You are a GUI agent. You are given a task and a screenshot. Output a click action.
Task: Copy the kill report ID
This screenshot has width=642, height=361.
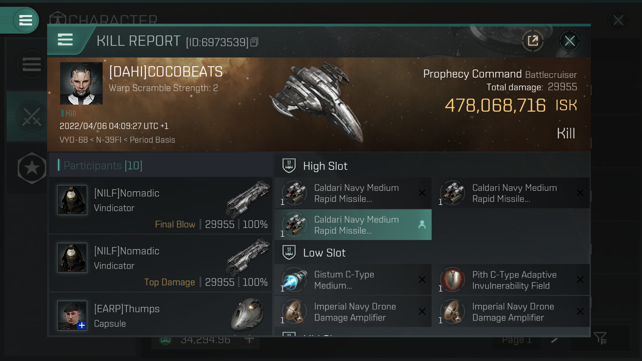click(x=254, y=42)
